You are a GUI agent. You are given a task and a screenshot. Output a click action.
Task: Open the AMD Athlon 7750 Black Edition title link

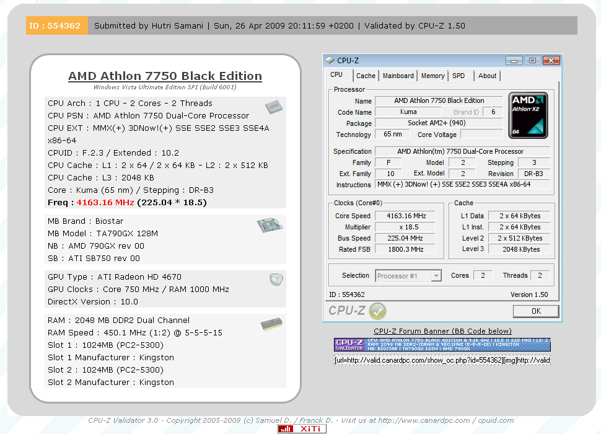tap(165, 76)
